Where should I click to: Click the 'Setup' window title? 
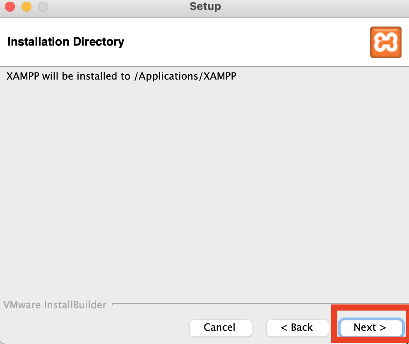(x=205, y=6)
